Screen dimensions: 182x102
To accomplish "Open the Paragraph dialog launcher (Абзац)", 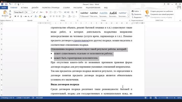I will 78,20.
